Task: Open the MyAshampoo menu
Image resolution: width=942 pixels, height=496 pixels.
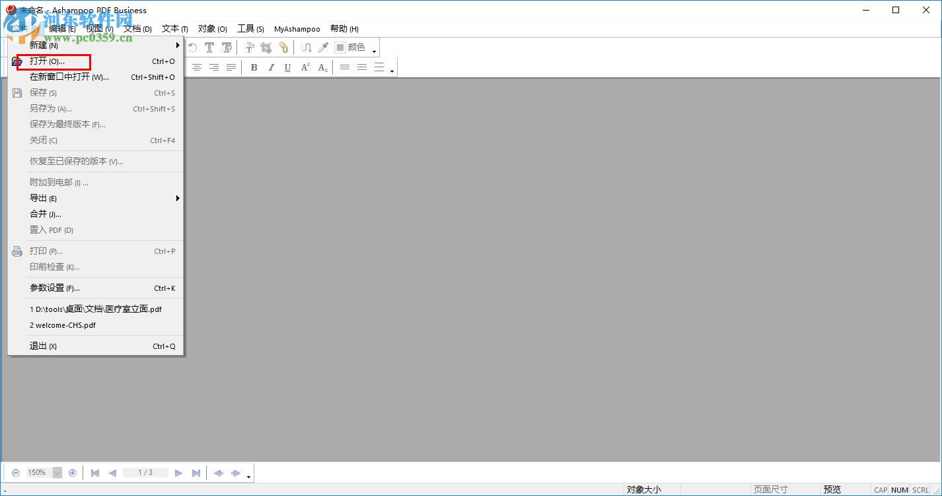Action: point(297,29)
